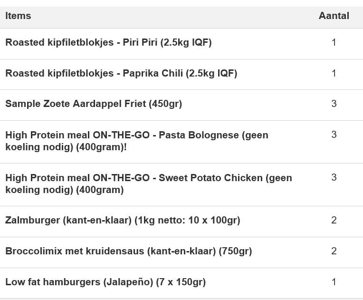The image size is (363, 300).
Task: Select the Low fat hamburgers Jalapeño item
Action: click(105, 282)
